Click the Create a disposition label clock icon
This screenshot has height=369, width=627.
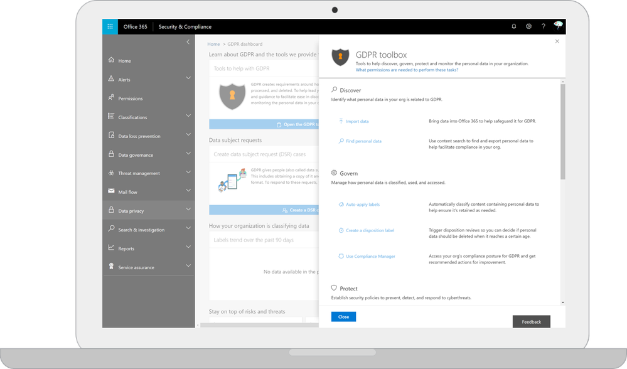(341, 230)
